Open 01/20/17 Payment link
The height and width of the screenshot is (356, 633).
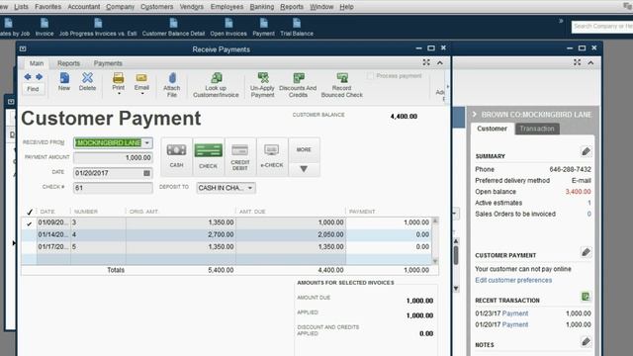tap(514, 324)
